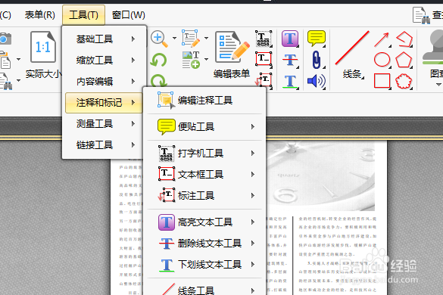Click the snapshot camera icon
Image resolution: width=443 pixels, height=295 pixels.
5,39
